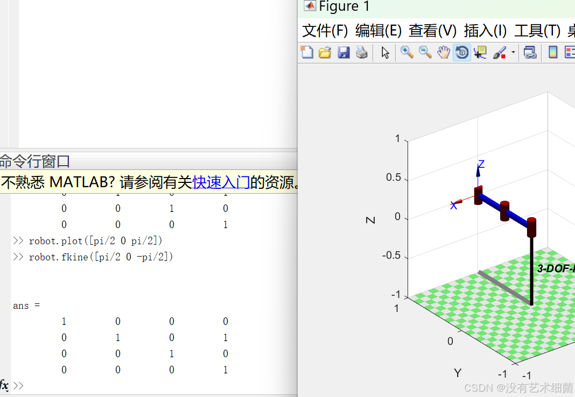Screen dimensions: 575x397
Task: Activate the Zoom In magnifier
Action: click(406, 52)
